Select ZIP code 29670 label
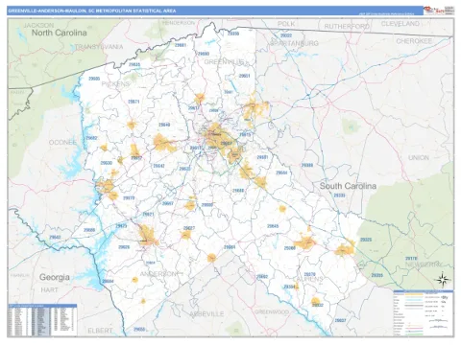This screenshot has height=345, width=461. 129,198
